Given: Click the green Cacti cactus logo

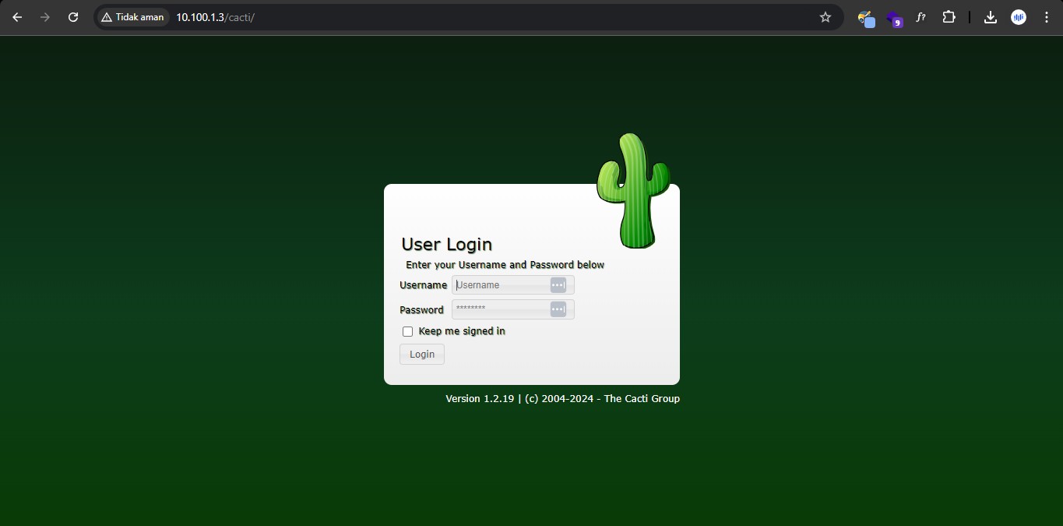Looking at the screenshot, I should coord(632,191).
